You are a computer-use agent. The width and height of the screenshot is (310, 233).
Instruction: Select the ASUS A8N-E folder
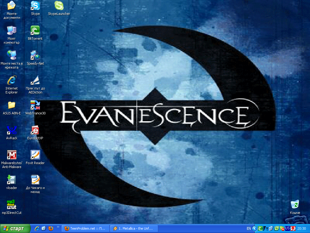pos(12,108)
